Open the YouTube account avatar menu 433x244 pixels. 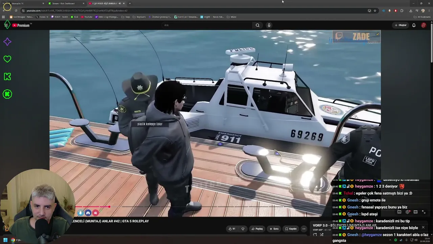[424, 25]
